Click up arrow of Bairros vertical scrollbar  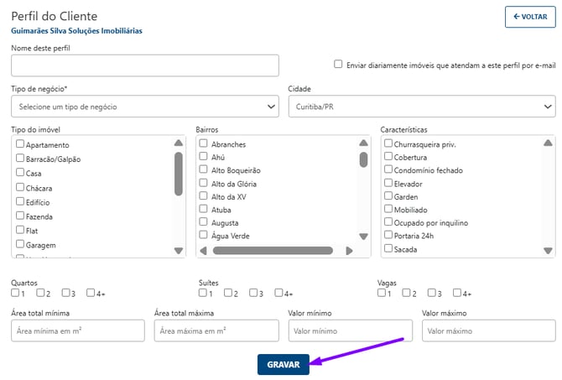tap(363, 143)
